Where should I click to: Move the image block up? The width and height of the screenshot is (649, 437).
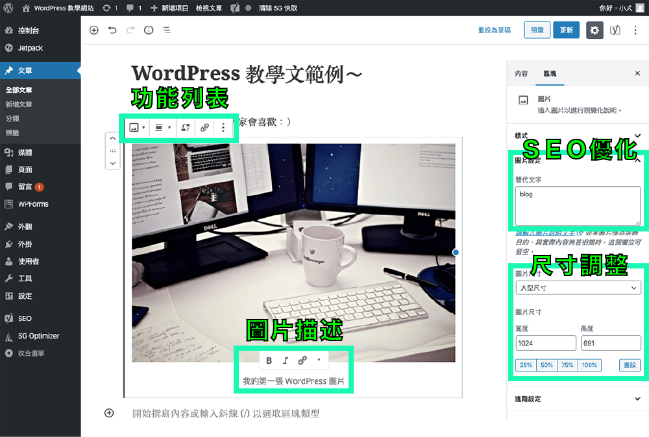112,139
